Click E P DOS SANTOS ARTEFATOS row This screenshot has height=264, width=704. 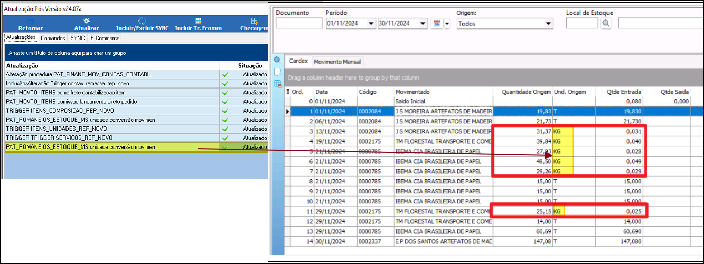coord(444,241)
